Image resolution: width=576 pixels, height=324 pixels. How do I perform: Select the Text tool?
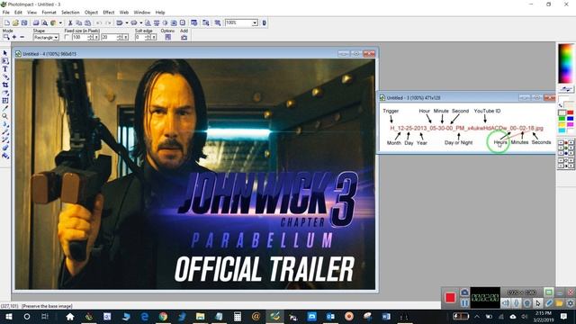5,69
